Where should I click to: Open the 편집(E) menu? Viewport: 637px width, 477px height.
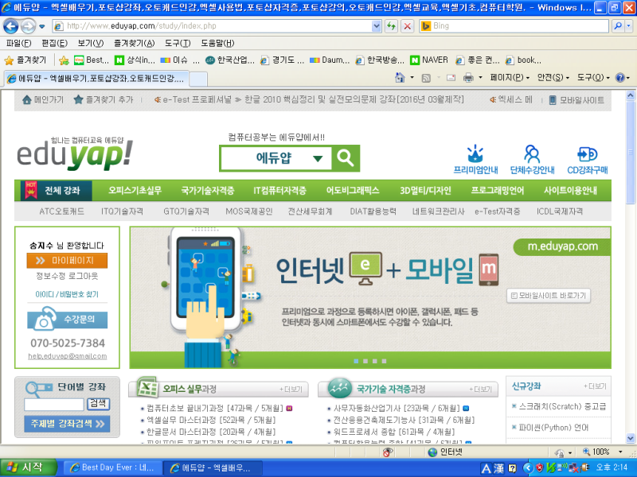coord(54,43)
